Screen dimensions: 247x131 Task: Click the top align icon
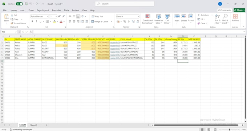[70, 16]
